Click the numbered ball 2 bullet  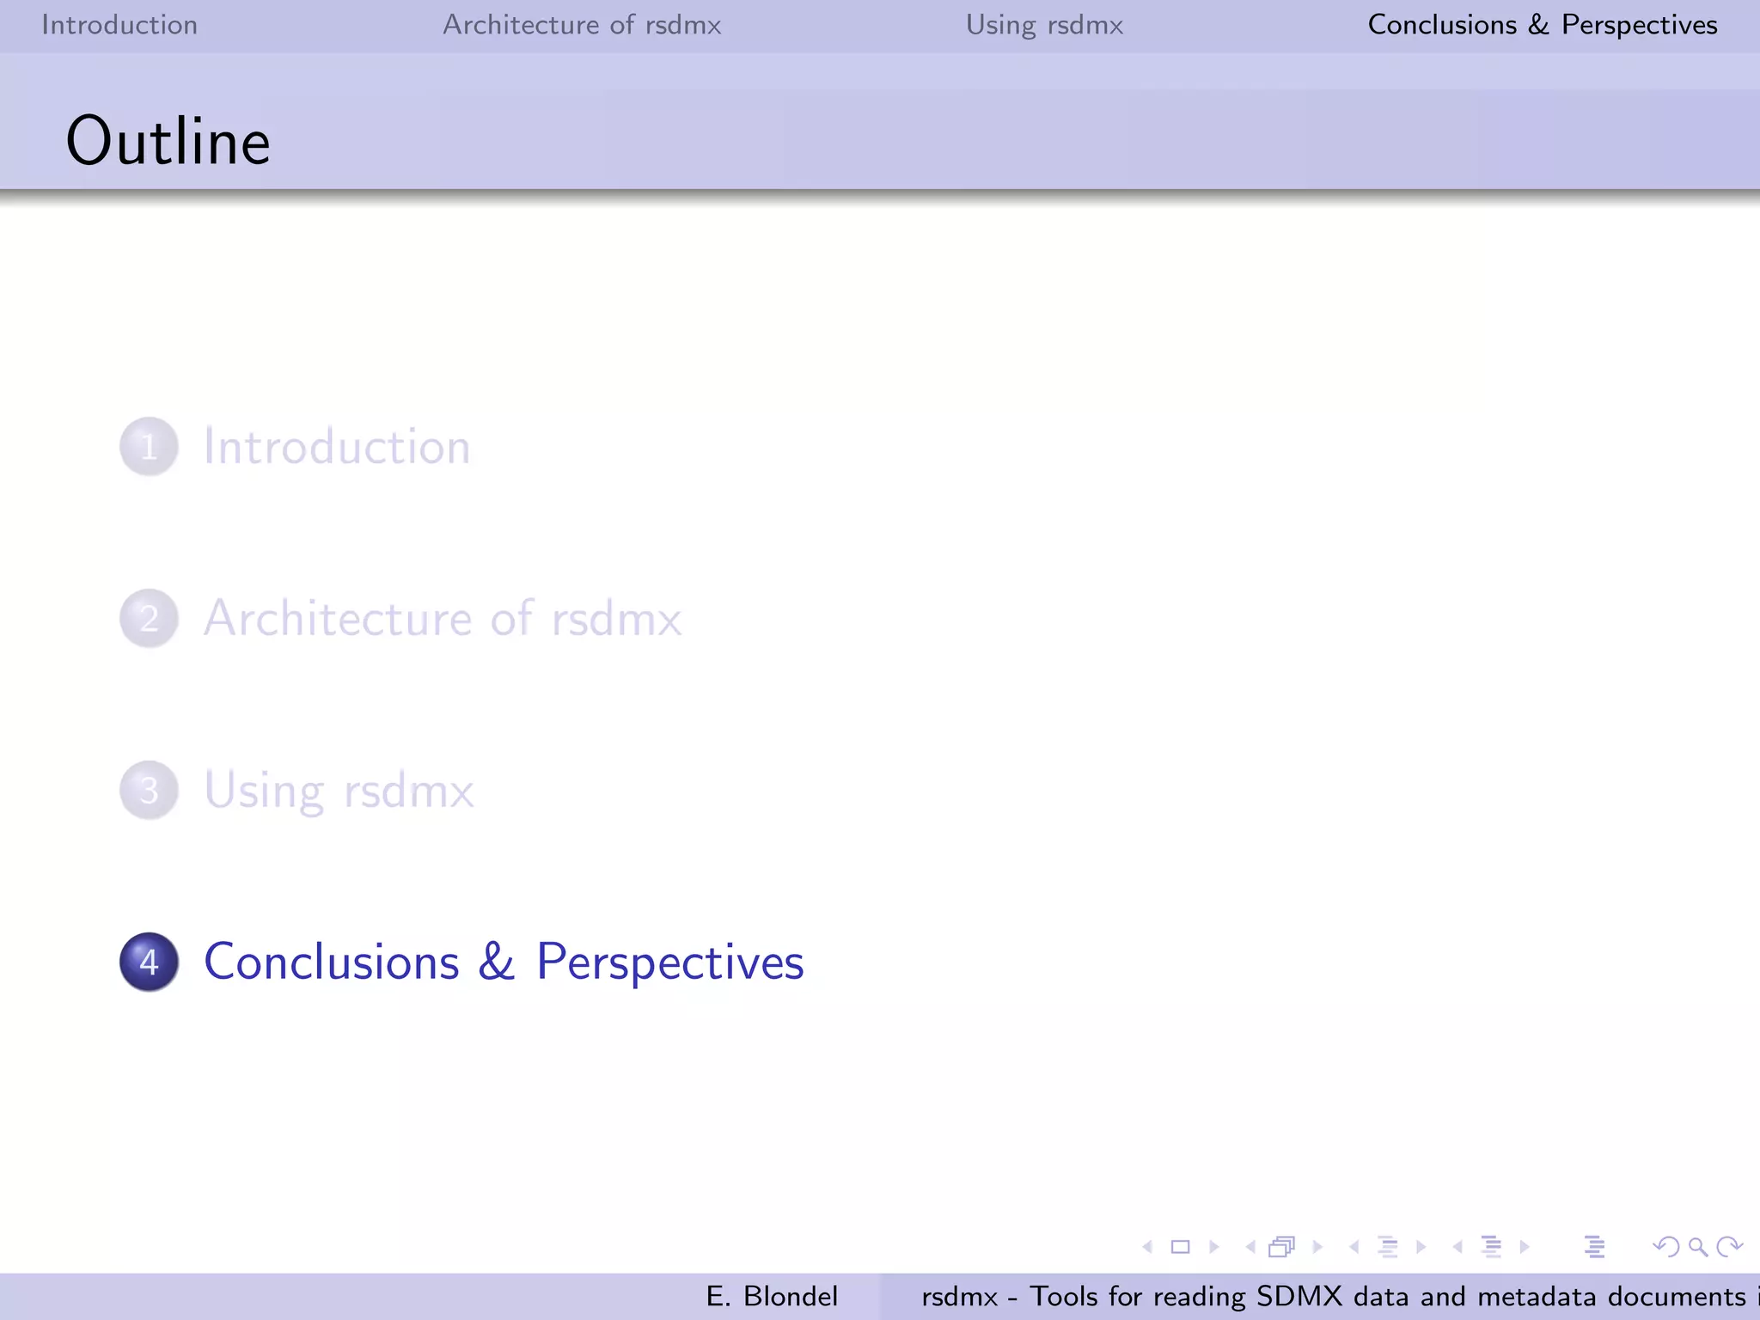(149, 618)
